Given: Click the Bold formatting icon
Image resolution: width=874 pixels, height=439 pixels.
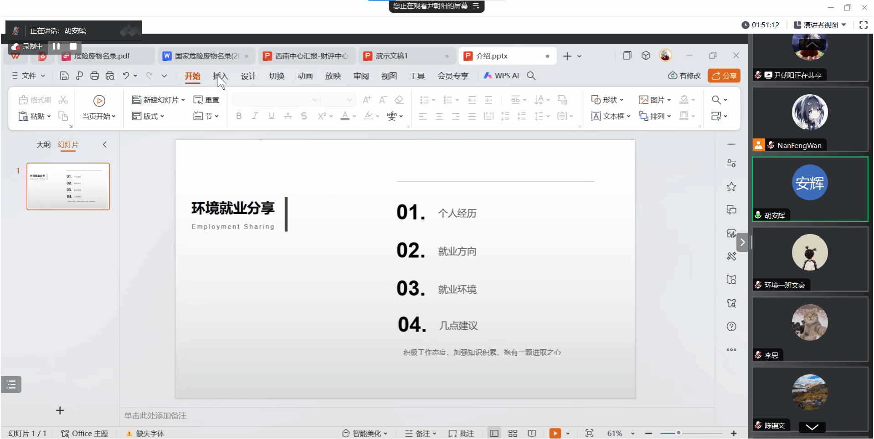Looking at the screenshot, I should 239,116.
